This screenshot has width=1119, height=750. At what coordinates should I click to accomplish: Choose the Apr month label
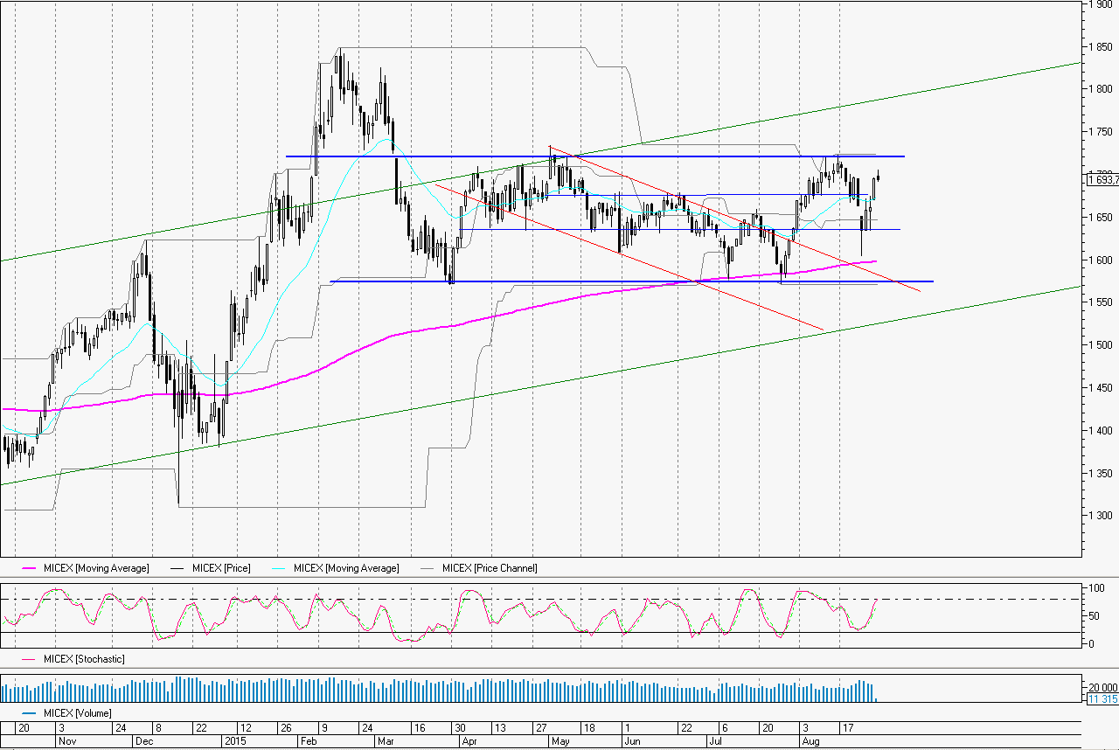pos(470,740)
